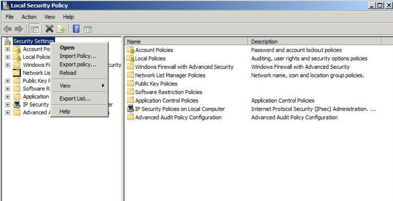Click the Back arrow toolbar icon
Screen dimensions: 393x201
(x=7, y=29)
